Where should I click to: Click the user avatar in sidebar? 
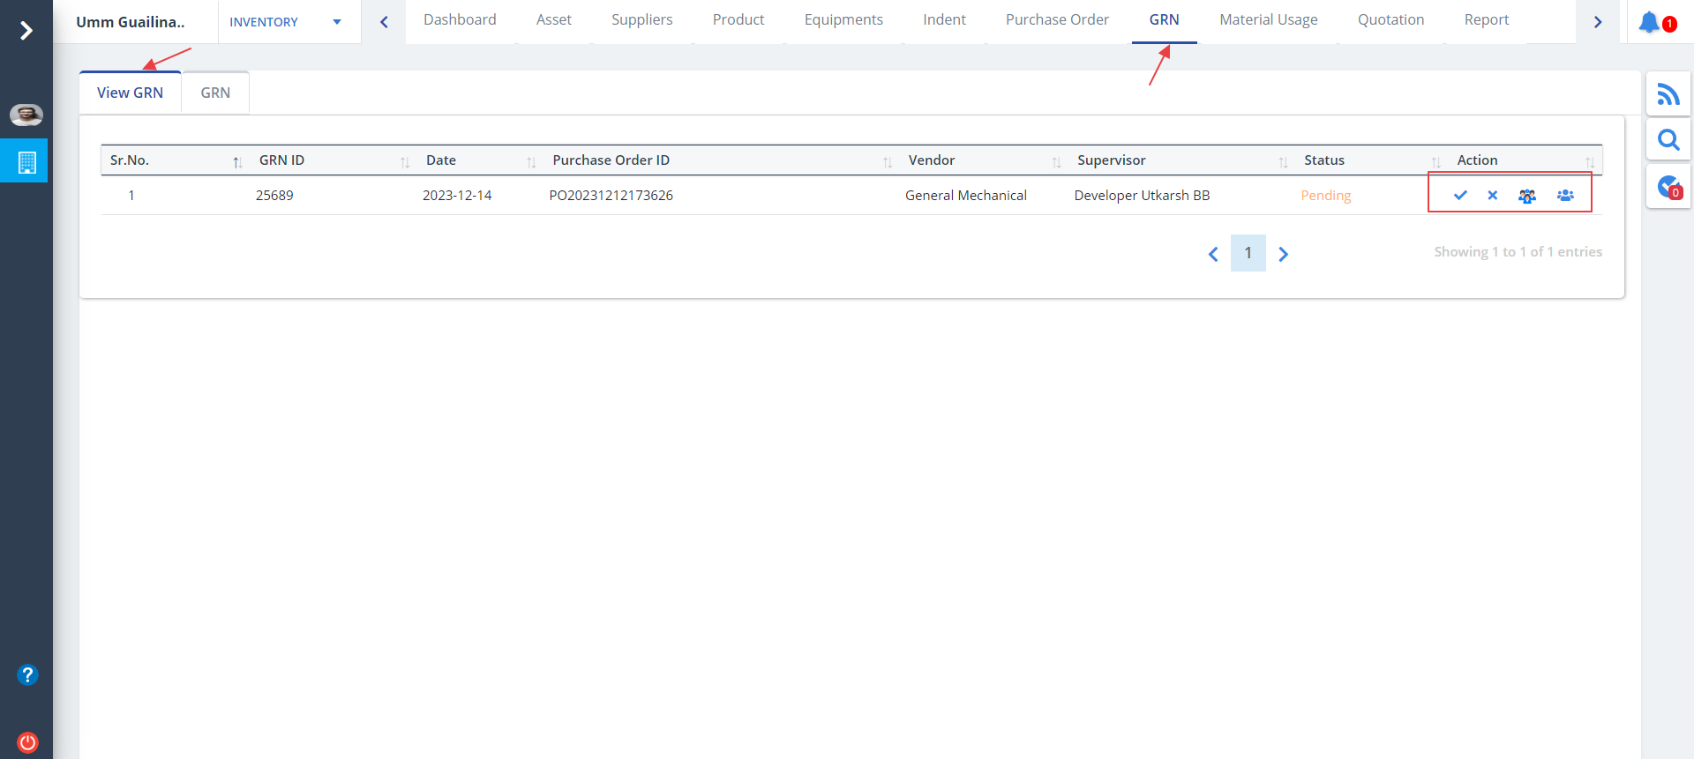coord(26,115)
